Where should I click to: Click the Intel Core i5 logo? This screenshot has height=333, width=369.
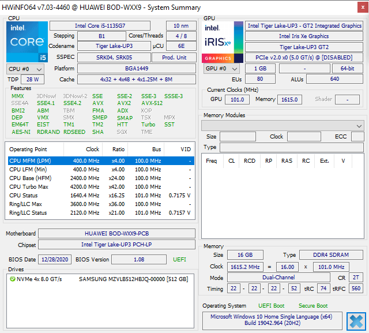pos(27,42)
